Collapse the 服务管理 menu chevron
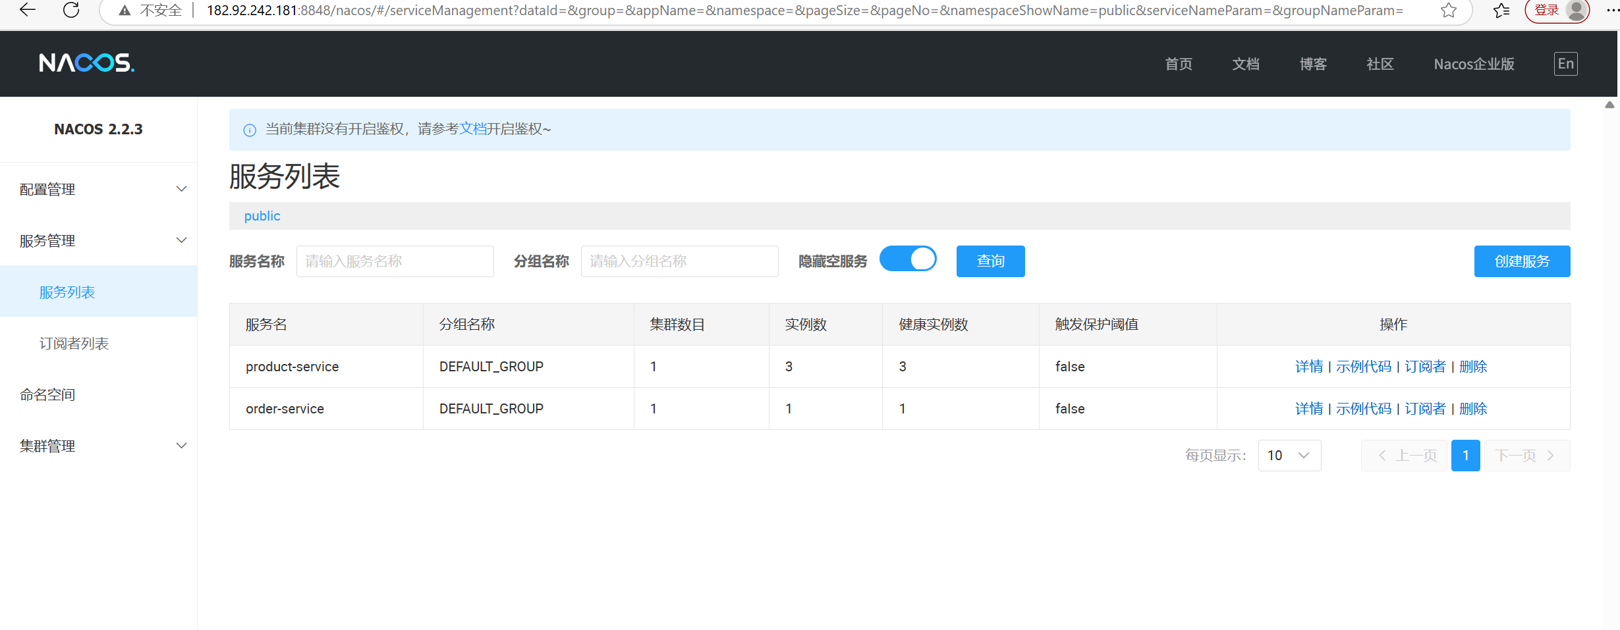Viewport: 1620px width, 630px height. [x=182, y=240]
